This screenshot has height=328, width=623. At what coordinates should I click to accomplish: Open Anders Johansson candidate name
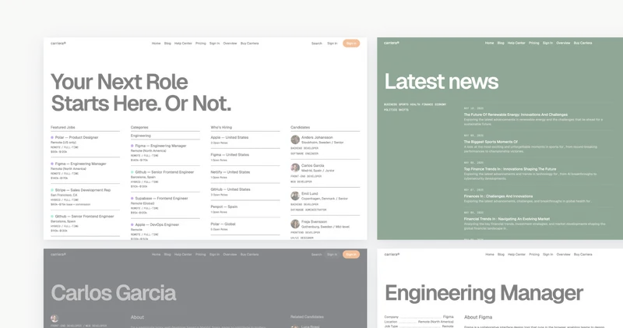click(317, 137)
